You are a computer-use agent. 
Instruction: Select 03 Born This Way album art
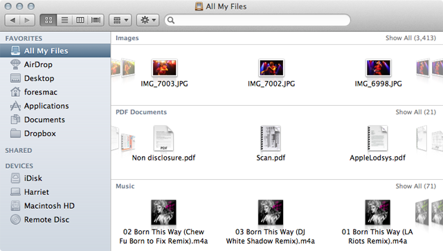pyautogui.click(x=271, y=212)
